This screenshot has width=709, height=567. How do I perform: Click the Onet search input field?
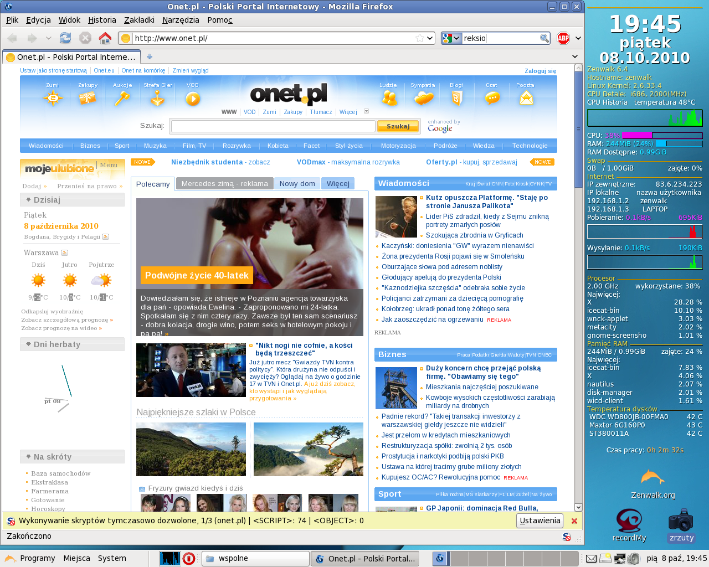coord(273,126)
